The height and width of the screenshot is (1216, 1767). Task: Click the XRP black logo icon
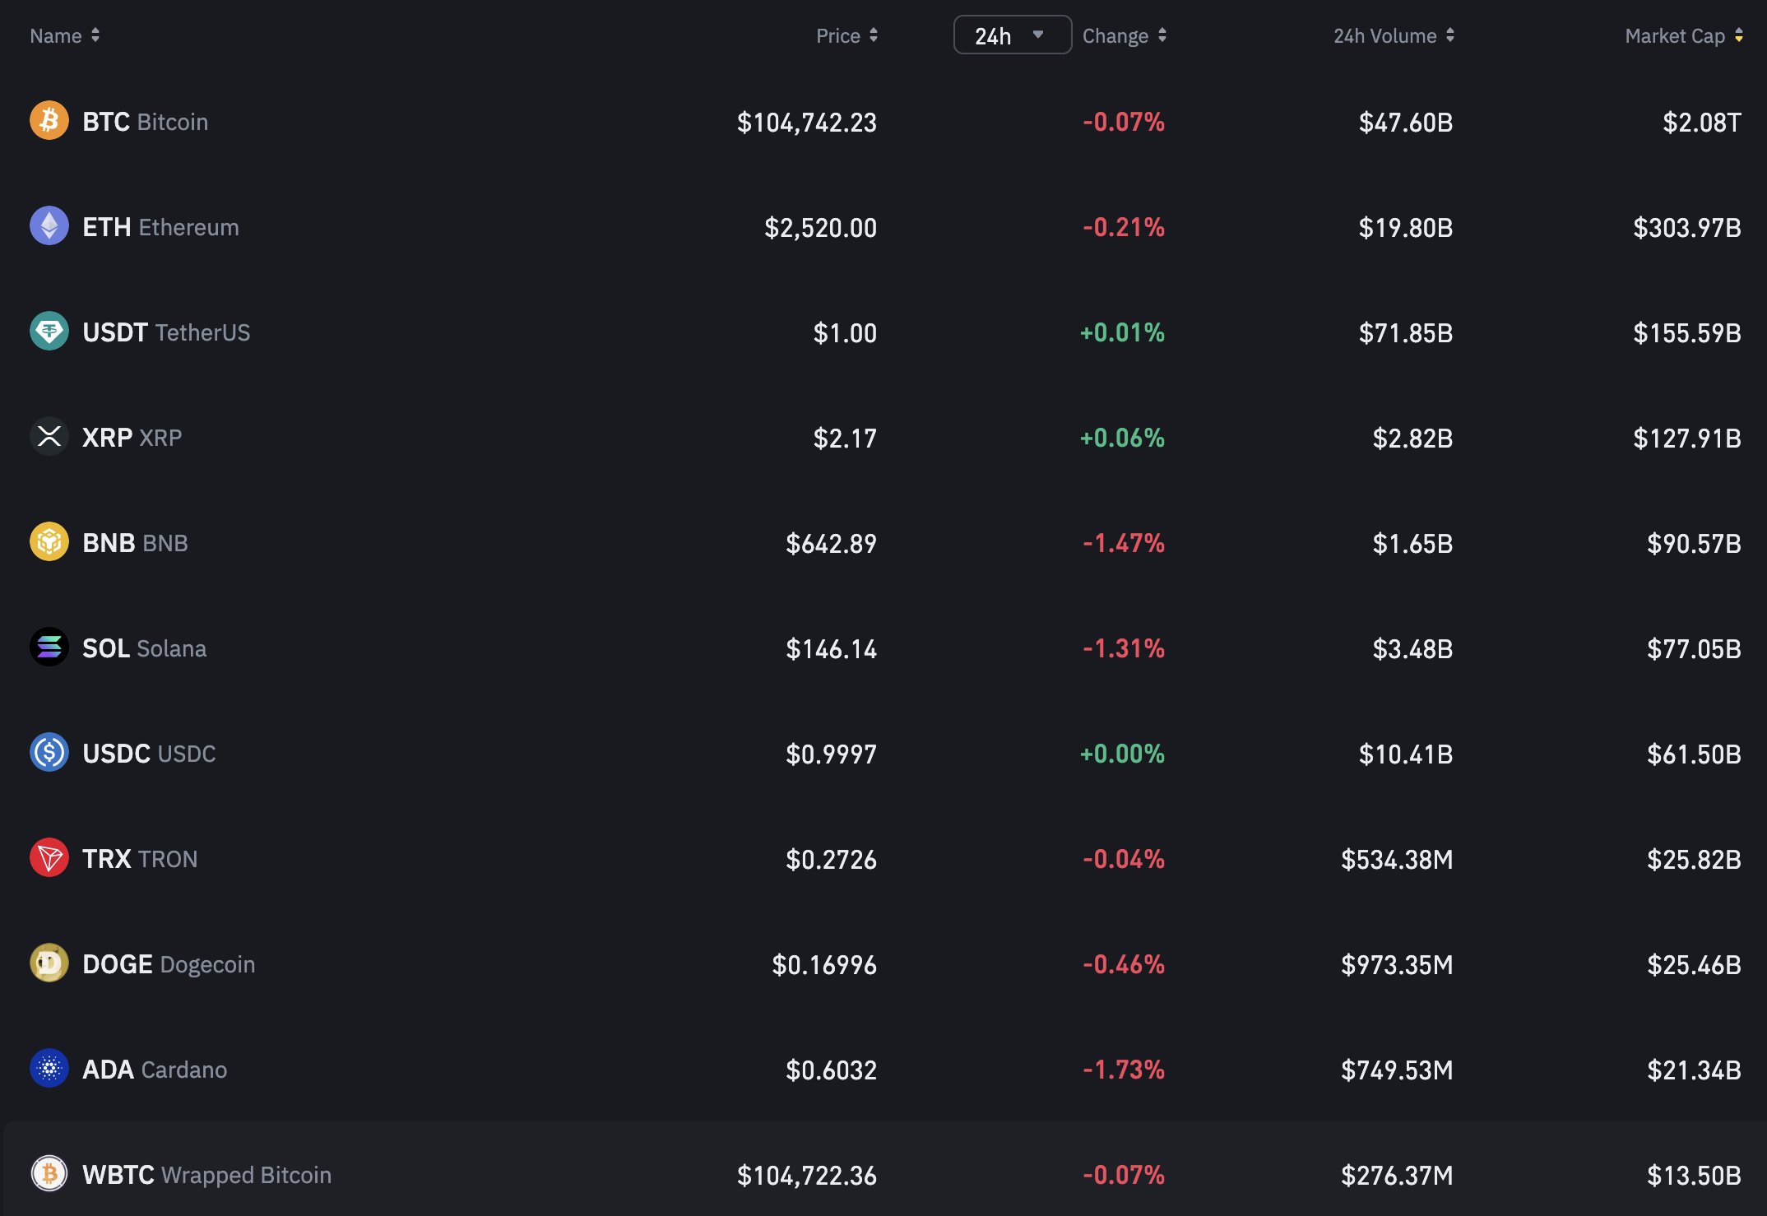pyautogui.click(x=49, y=437)
